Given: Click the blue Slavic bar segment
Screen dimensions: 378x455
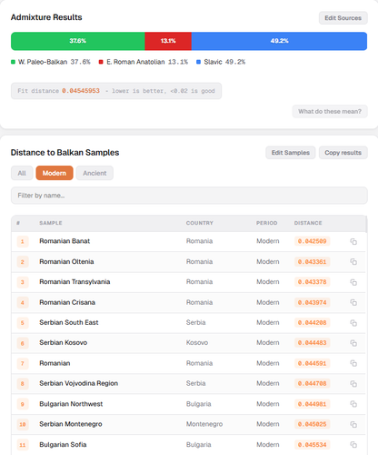Looking at the screenshot, I should 279,41.
